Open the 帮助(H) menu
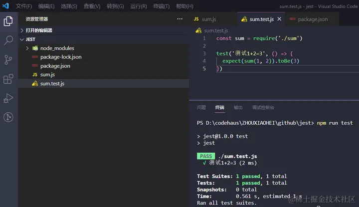 pyautogui.click(x=184, y=6)
